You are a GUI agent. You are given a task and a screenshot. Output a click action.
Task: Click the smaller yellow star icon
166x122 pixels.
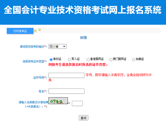40,30
